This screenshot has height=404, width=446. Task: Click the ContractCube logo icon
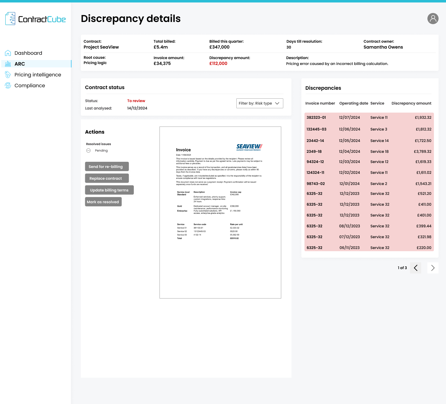[10, 19]
